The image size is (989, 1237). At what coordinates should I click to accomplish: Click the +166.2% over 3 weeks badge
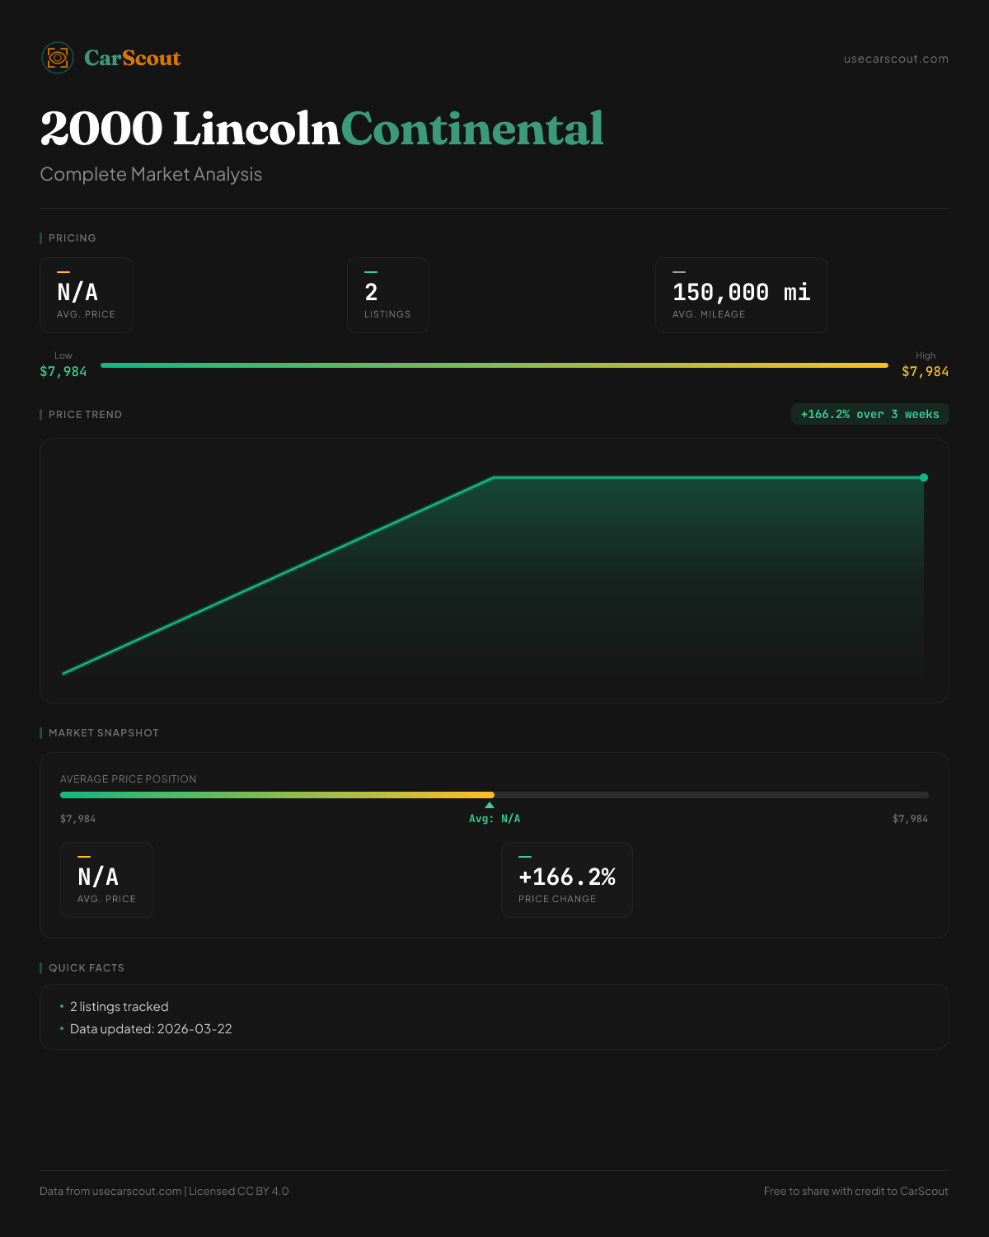click(869, 414)
